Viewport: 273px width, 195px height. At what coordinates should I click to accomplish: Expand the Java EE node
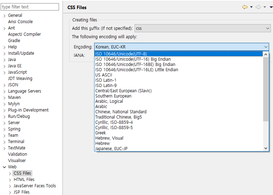pos(4,66)
